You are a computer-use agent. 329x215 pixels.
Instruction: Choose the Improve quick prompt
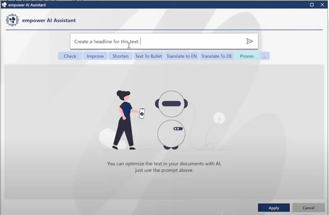95,56
